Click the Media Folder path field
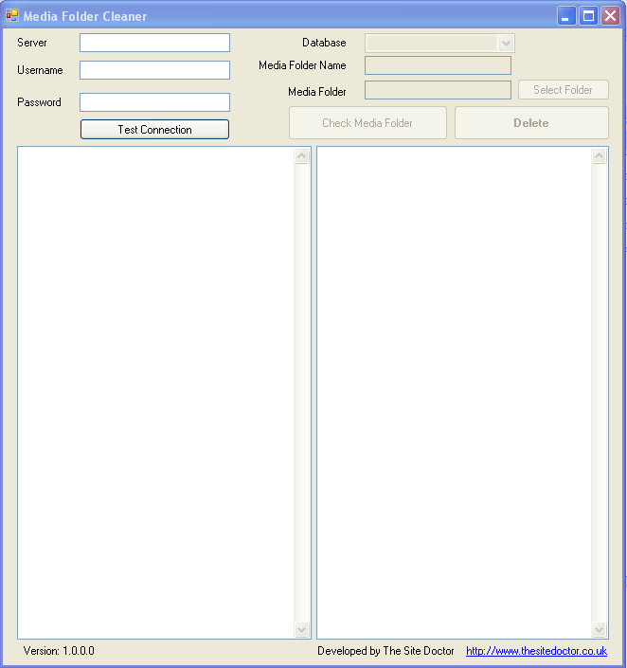The width and height of the screenshot is (627, 668). [438, 90]
